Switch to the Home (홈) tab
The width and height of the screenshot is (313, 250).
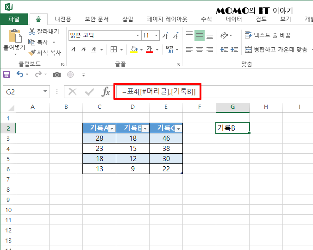(38, 19)
